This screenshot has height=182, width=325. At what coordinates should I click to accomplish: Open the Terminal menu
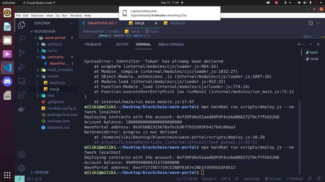(76, 16)
